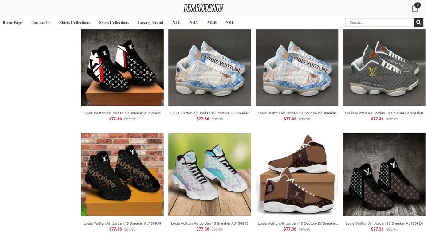This screenshot has height=235, width=426.
Task: Open the AJ130939 sneaker product link
Action: tap(122, 223)
